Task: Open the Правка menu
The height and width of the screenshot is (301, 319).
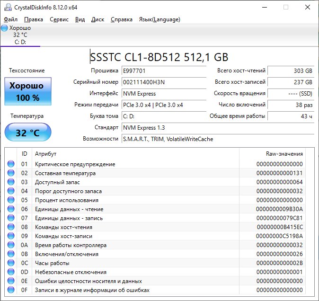Action: pos(34,19)
